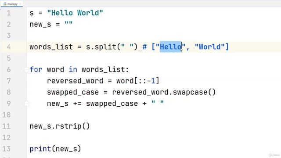Click reversed_word assignment on line 7
This screenshot has height=158, width=281.
(x=75, y=81)
